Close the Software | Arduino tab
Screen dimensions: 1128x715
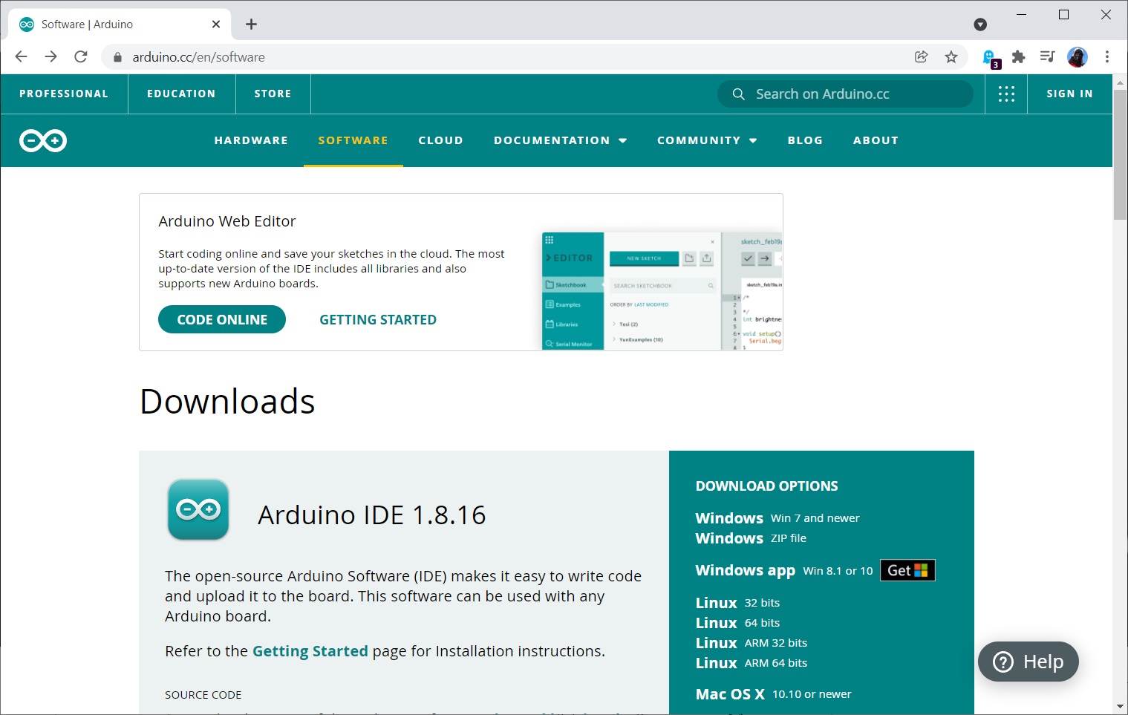coord(216,25)
